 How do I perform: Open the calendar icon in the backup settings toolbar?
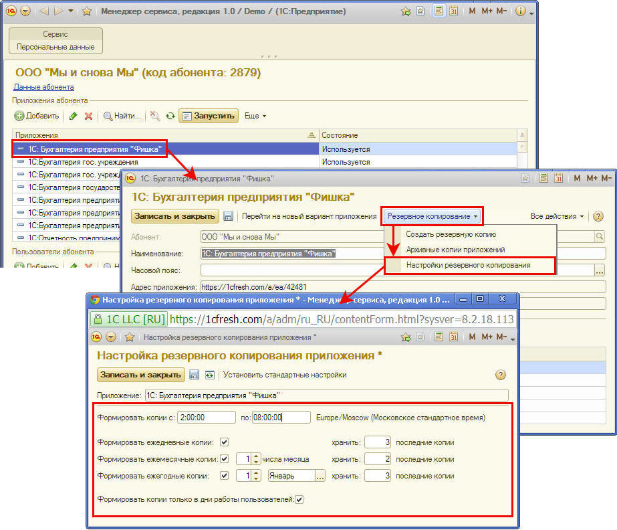point(453,337)
